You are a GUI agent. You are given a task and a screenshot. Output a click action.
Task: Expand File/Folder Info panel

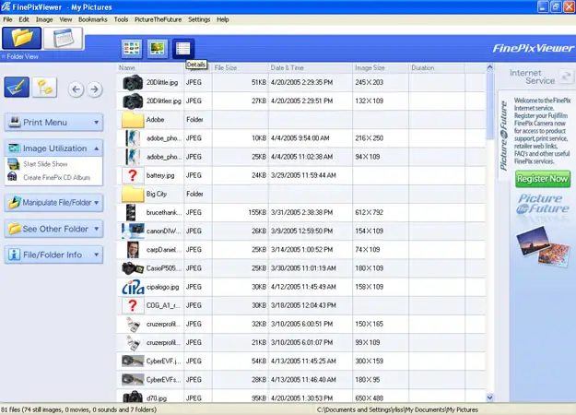53,255
